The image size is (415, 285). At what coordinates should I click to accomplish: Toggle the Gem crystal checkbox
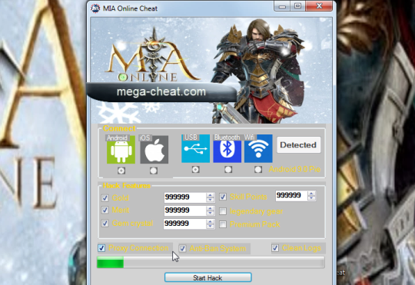point(105,224)
